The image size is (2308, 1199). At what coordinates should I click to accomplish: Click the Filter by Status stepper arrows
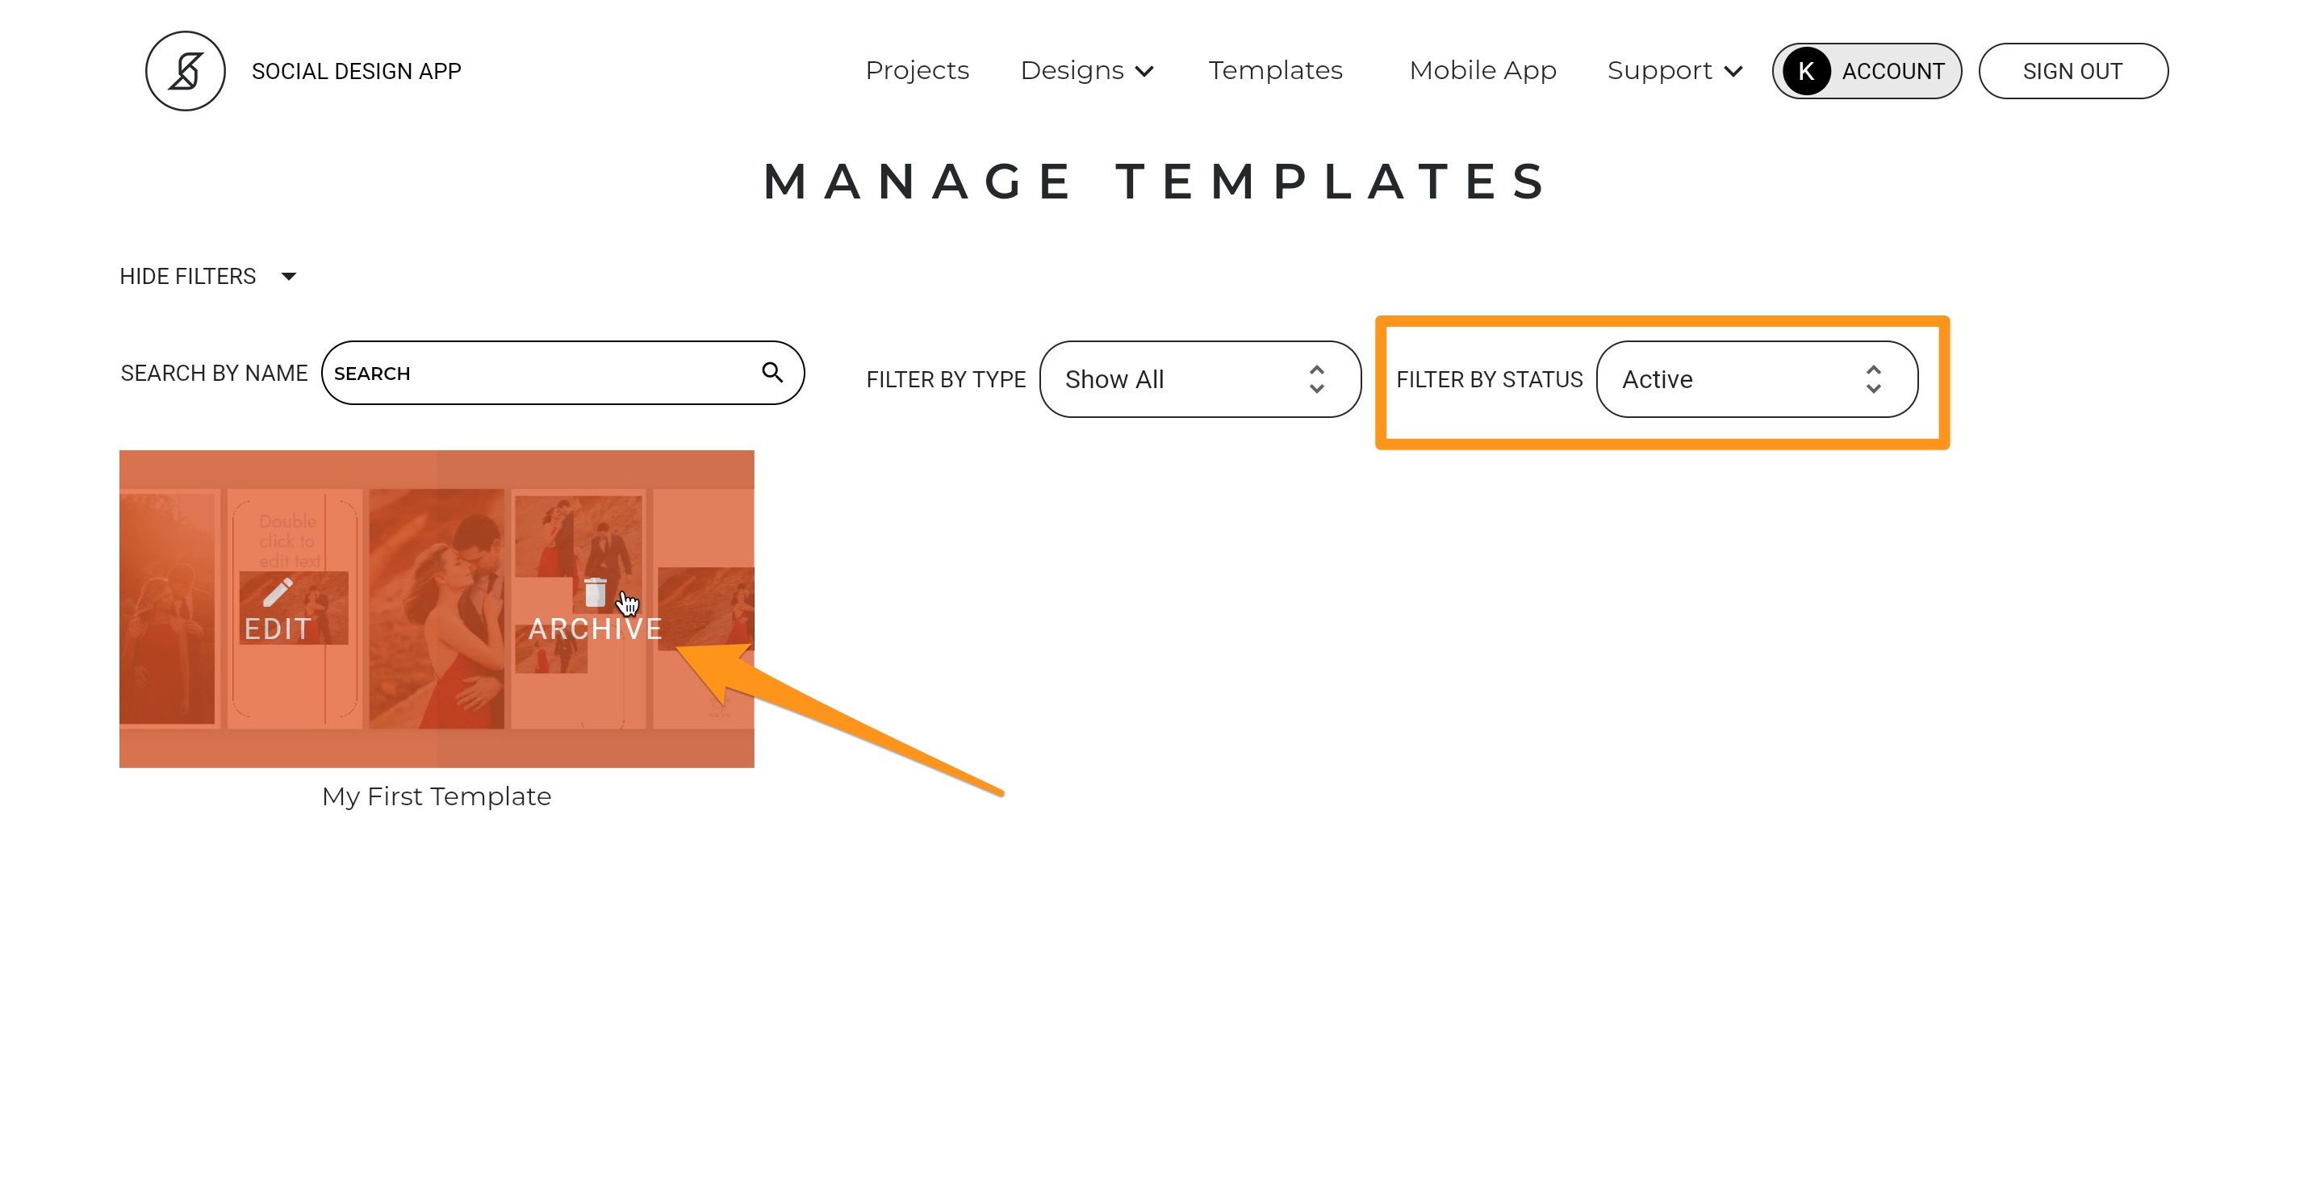click(x=1872, y=379)
